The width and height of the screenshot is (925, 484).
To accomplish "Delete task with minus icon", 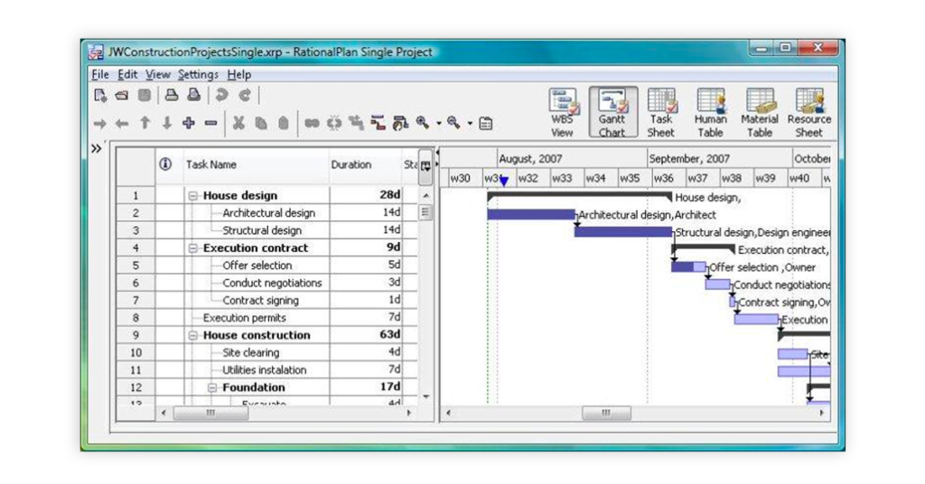I will coord(211,123).
